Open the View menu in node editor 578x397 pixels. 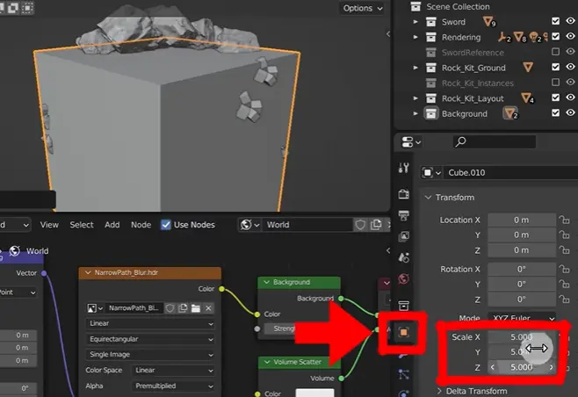point(49,225)
